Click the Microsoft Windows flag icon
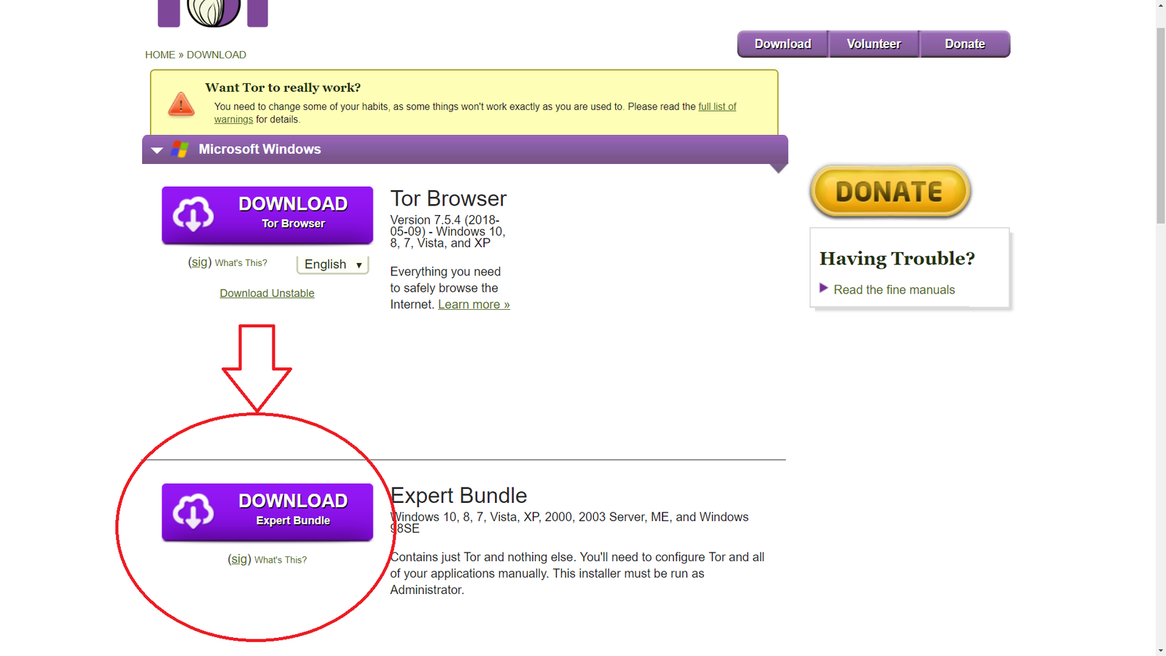 coord(180,149)
